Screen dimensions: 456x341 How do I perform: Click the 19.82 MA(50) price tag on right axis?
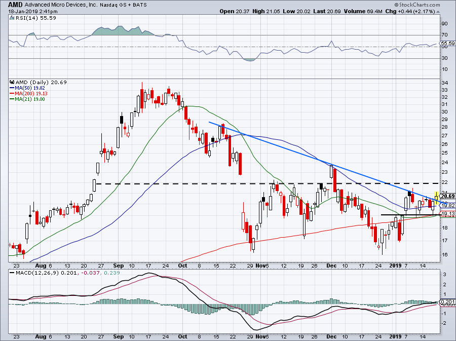pyautogui.click(x=448, y=206)
